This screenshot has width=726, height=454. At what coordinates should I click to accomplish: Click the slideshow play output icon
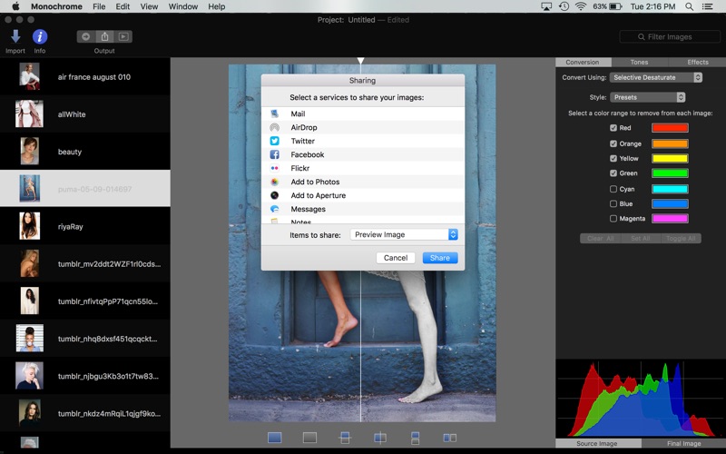(123, 36)
